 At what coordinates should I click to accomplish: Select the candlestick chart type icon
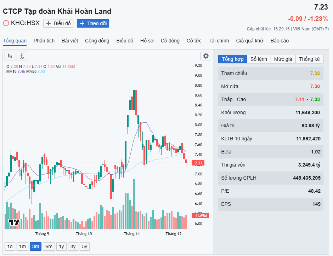tap(10, 56)
